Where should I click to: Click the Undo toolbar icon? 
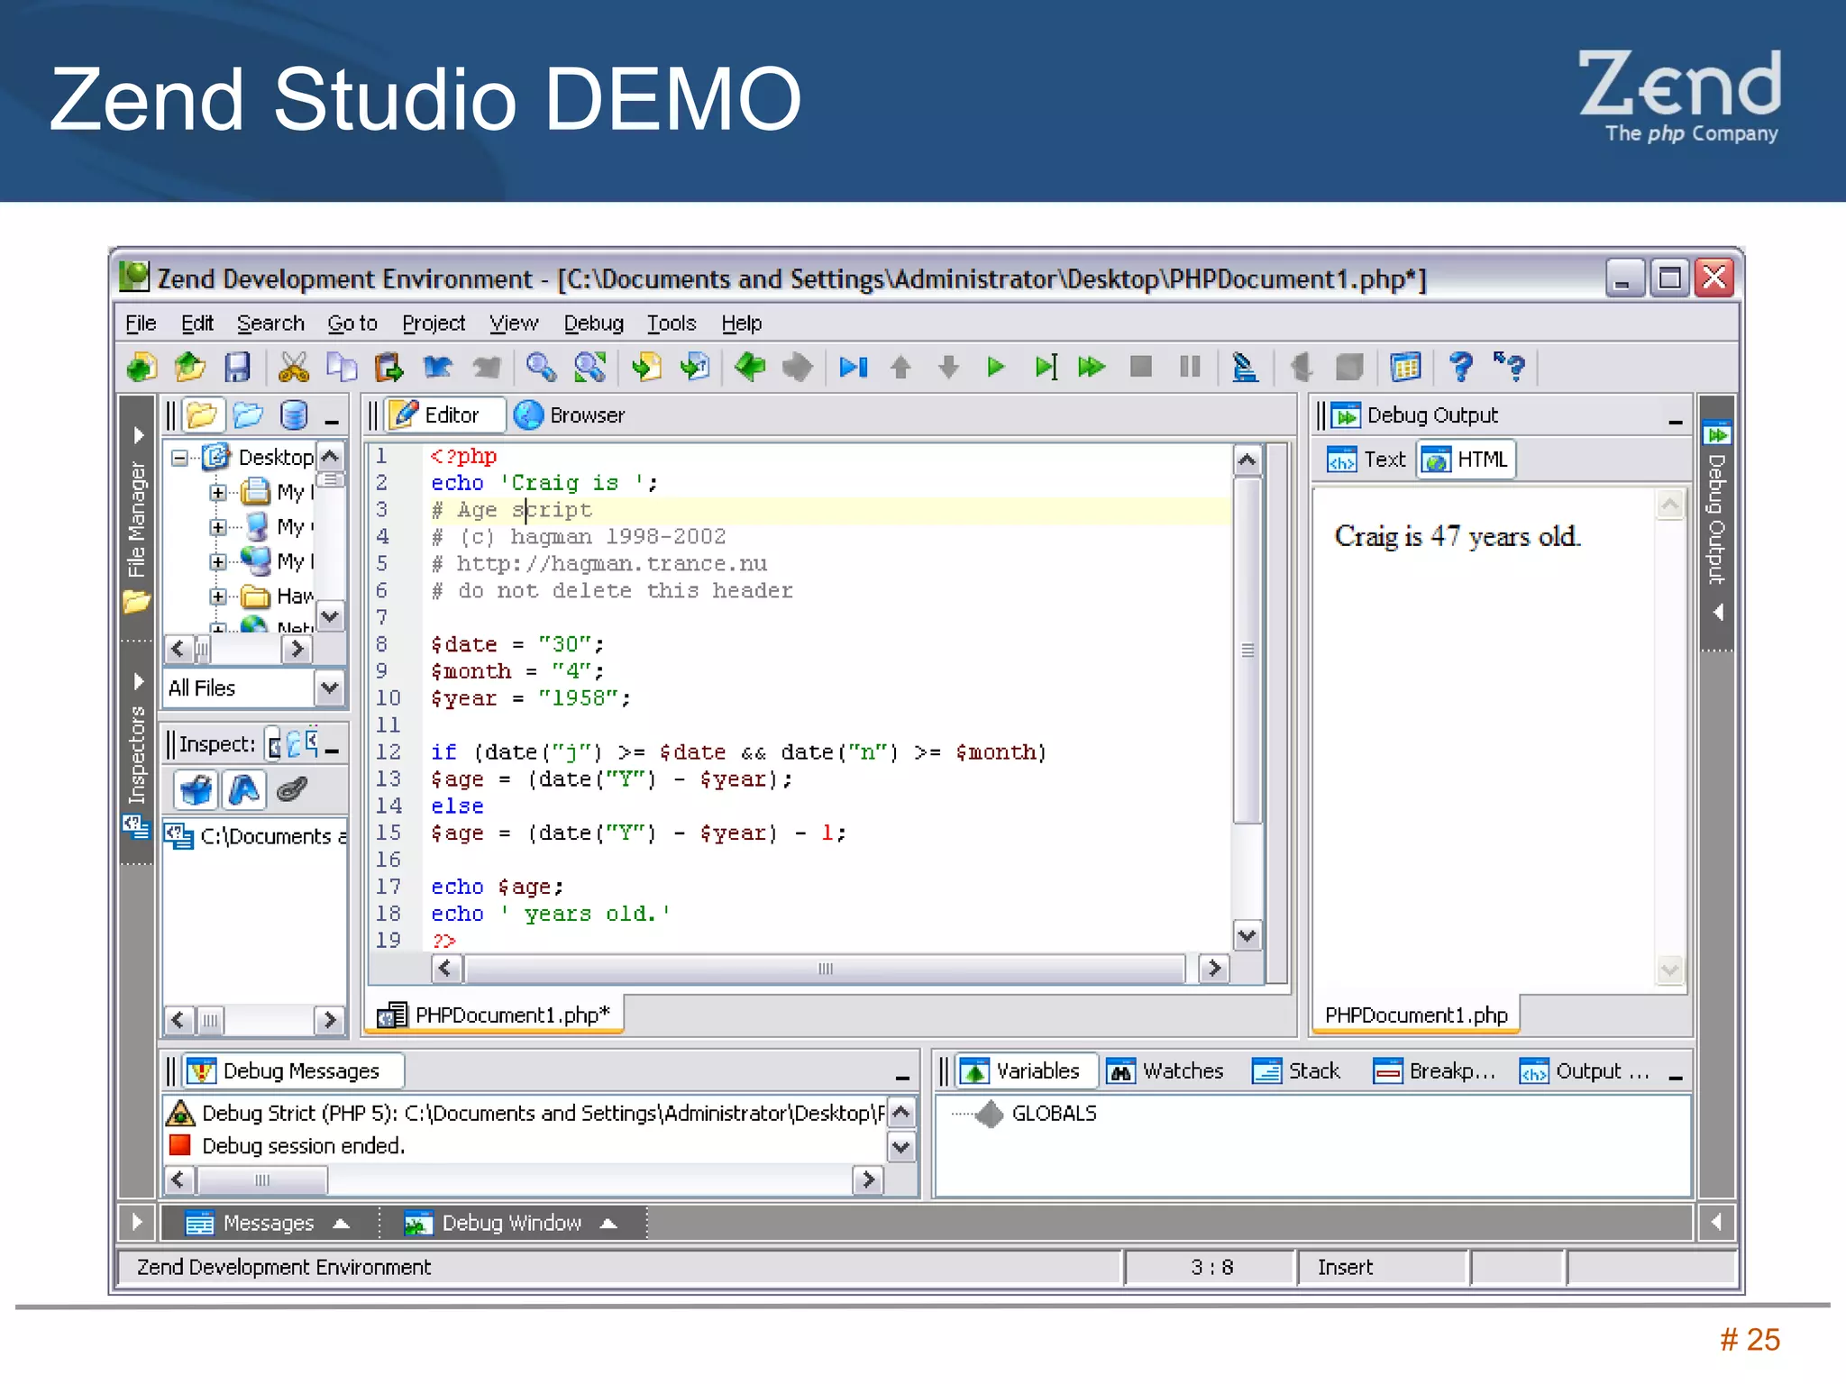tap(437, 368)
